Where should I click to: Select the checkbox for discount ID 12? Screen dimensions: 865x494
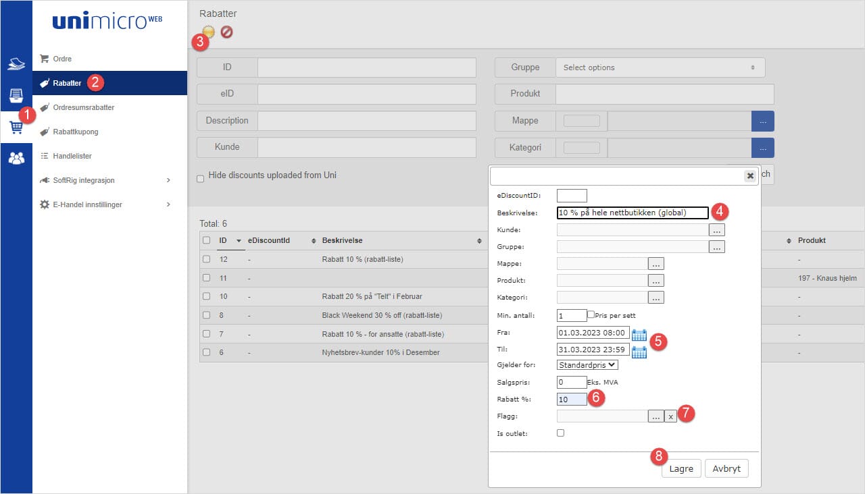tap(207, 259)
